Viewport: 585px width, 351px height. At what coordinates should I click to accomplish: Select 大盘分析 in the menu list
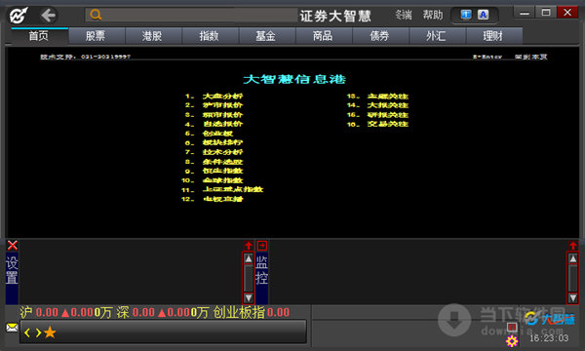click(x=222, y=97)
